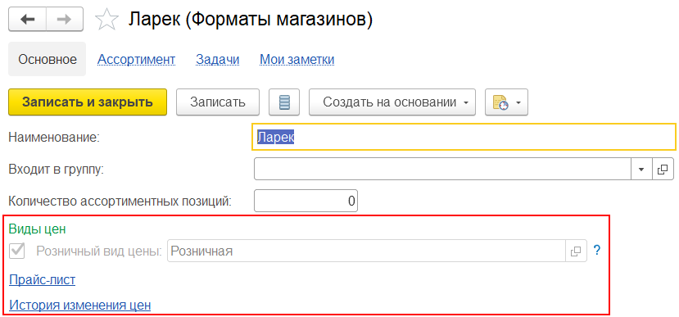Click the Ларек (Форматы магазинов) title

(251, 20)
